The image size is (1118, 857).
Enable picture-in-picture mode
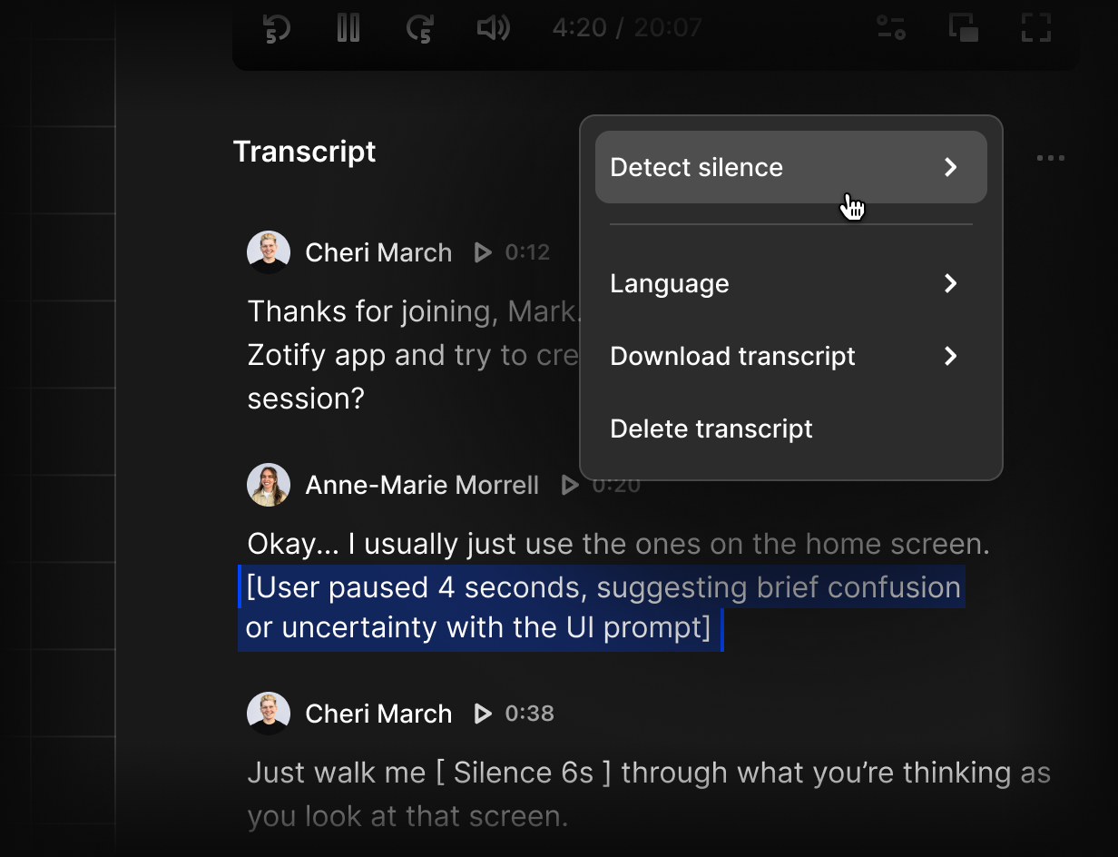(964, 27)
